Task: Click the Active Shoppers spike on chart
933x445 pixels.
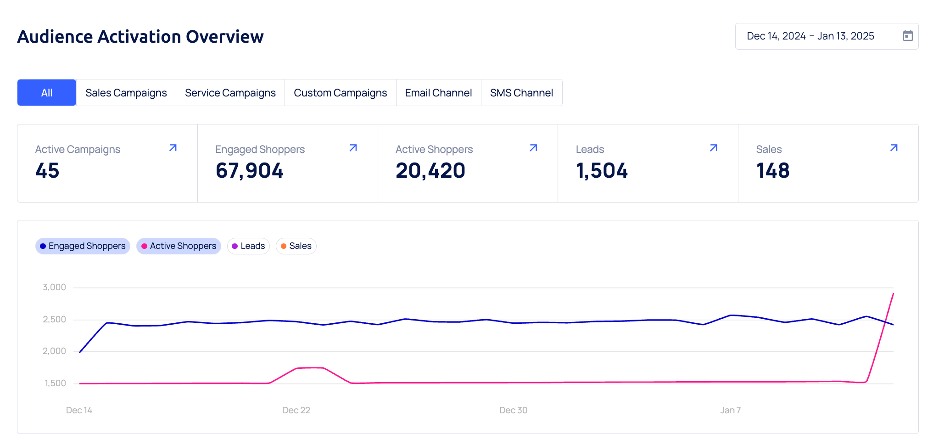Action: (x=893, y=294)
